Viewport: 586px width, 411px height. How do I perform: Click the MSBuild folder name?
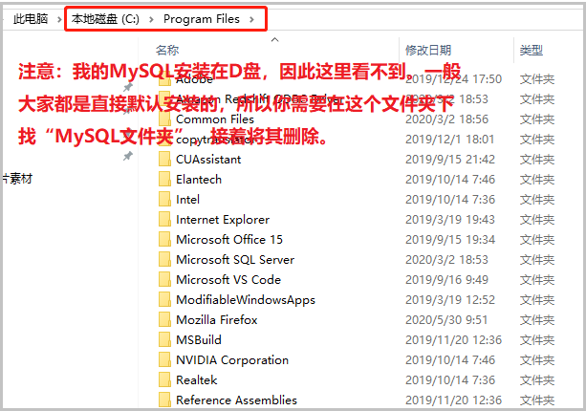point(199,340)
